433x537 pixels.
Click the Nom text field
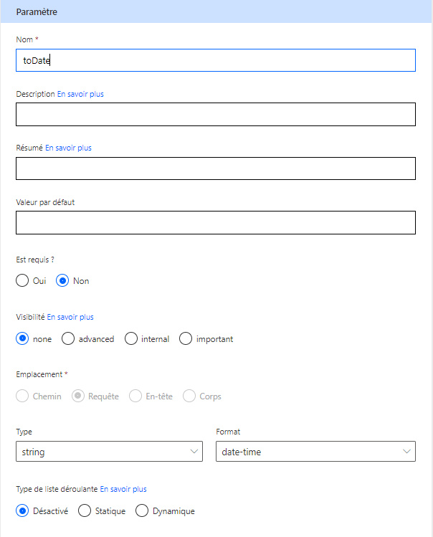[x=215, y=60]
